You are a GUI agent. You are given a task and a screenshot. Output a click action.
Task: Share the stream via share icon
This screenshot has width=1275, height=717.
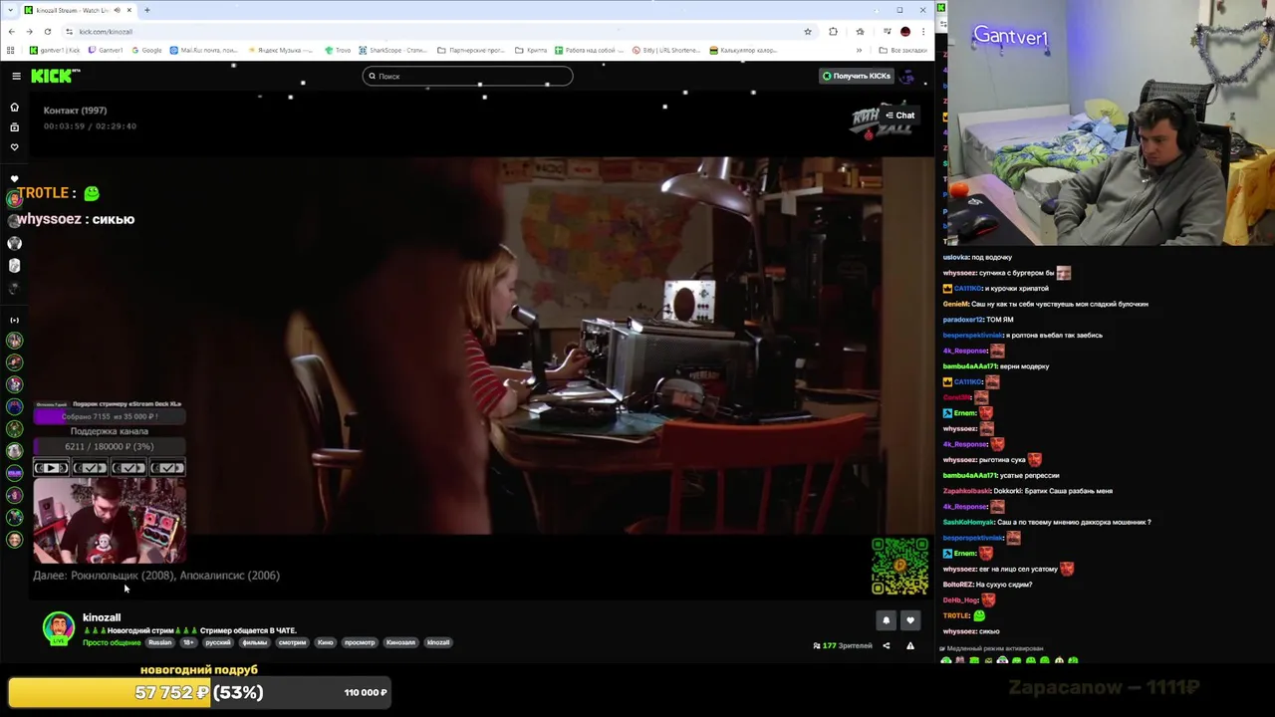(886, 645)
